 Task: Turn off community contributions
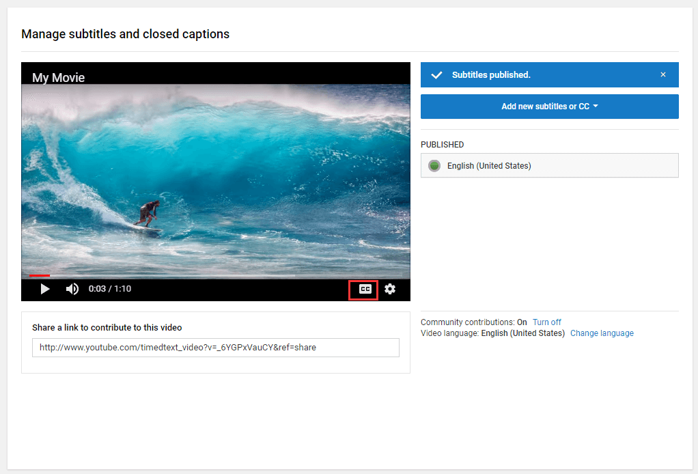click(x=546, y=322)
